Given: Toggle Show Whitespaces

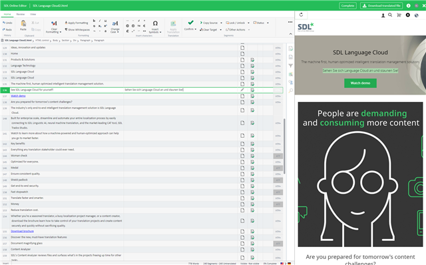Looking at the screenshot, I should point(77,29).
